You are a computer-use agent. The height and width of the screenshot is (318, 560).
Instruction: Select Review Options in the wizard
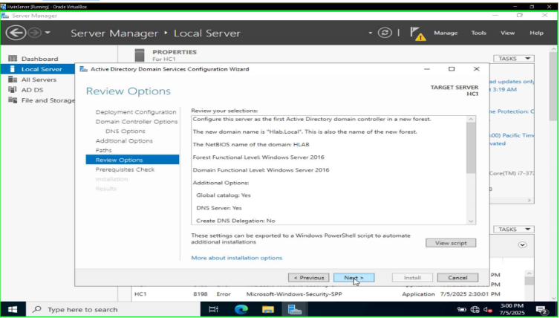(x=132, y=160)
